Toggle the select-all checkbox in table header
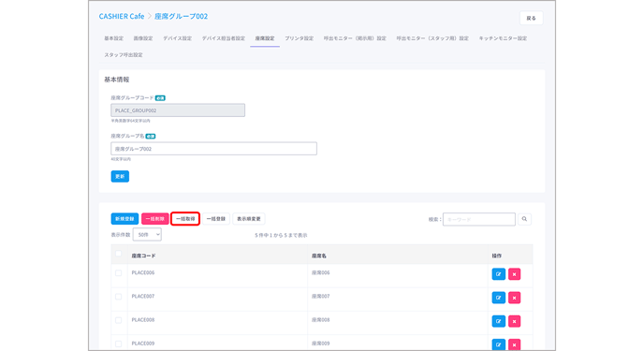Viewport: 644px width, 351px height. (x=118, y=254)
